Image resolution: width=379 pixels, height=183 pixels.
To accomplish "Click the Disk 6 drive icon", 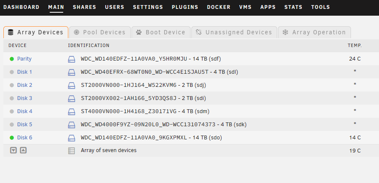I will [x=72, y=138].
